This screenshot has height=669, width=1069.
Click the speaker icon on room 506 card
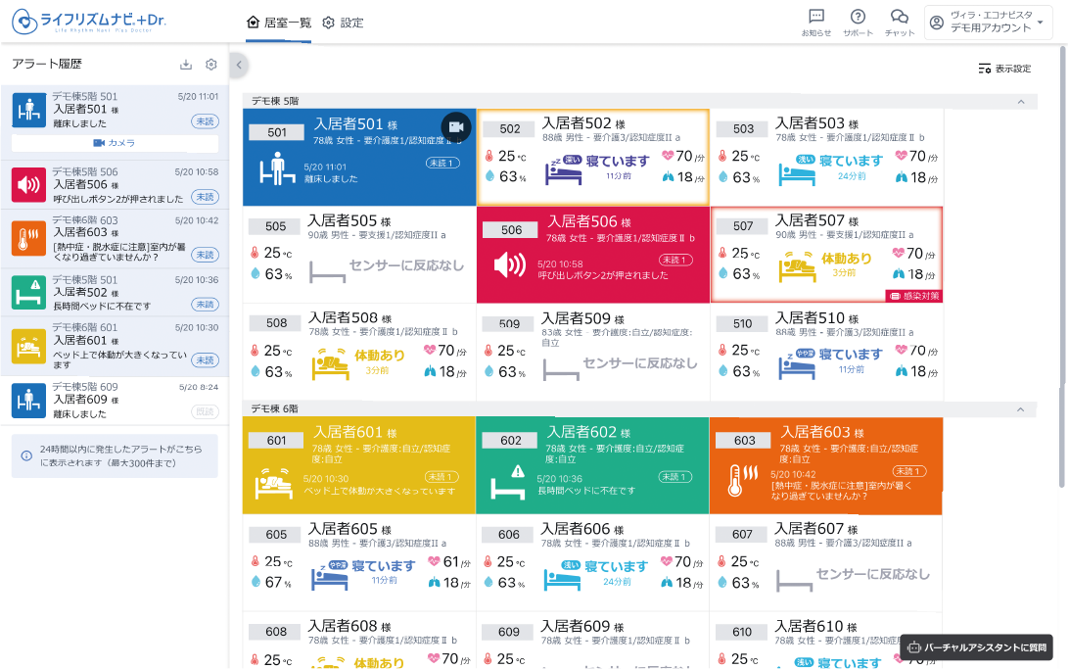tap(509, 264)
